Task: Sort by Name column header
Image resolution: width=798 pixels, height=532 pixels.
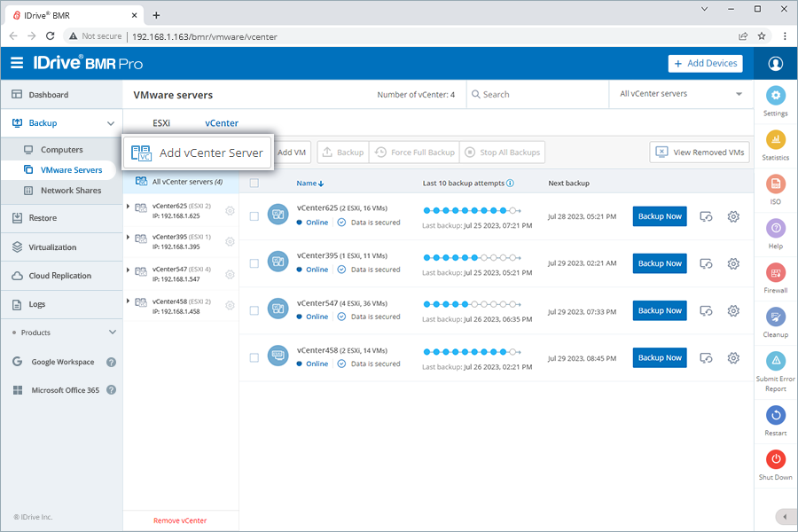Action: [x=310, y=184]
